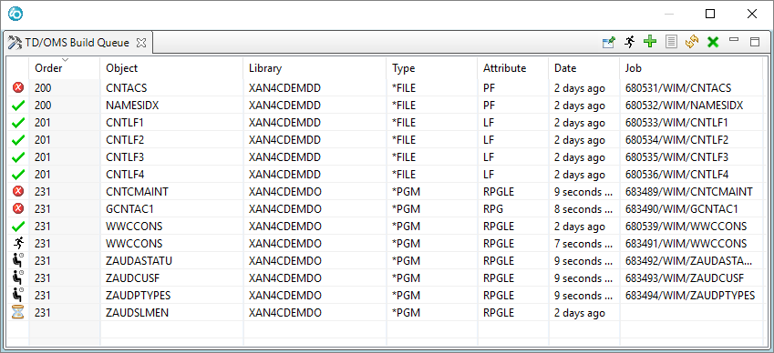Select the GCNTAC1 object cell
Screen dimensions: 774x353
click(x=171, y=208)
